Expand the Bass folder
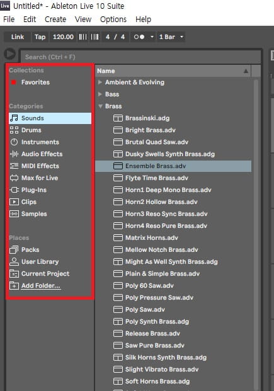274x391 pixels. tap(100, 94)
